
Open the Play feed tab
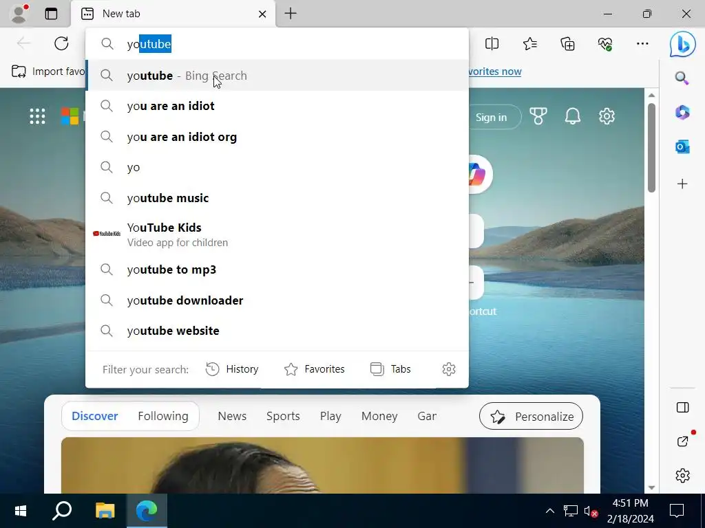(330, 416)
